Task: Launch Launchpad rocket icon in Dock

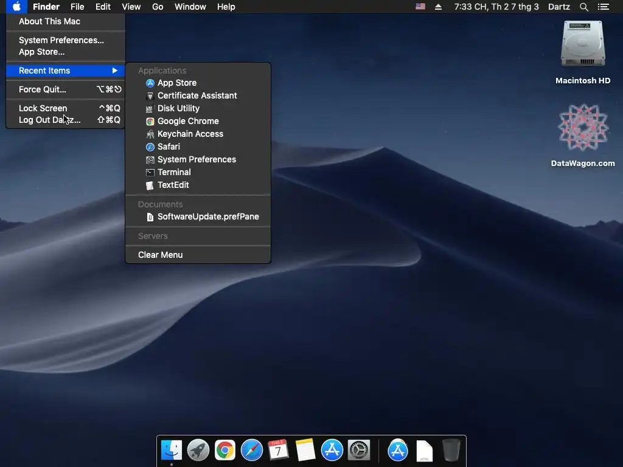Action: (198, 450)
